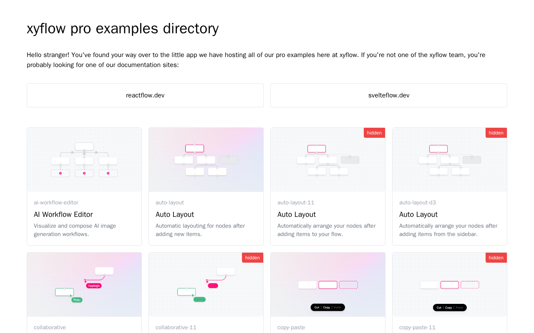Click the collaborative slug label
This screenshot has height=333, width=534.
(50, 328)
